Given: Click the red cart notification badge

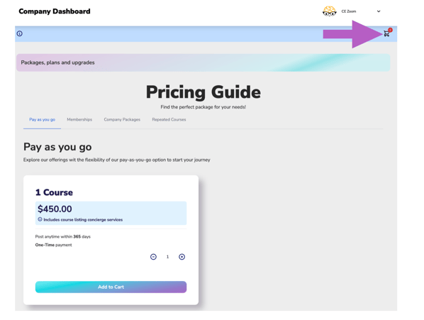Looking at the screenshot, I should tap(390, 30).
